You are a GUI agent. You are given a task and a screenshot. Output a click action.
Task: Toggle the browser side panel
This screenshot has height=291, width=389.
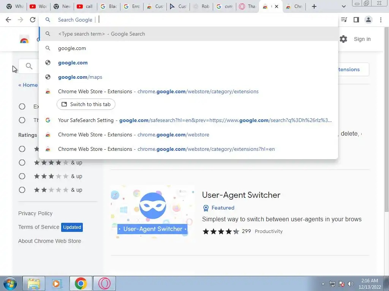pos(356,20)
